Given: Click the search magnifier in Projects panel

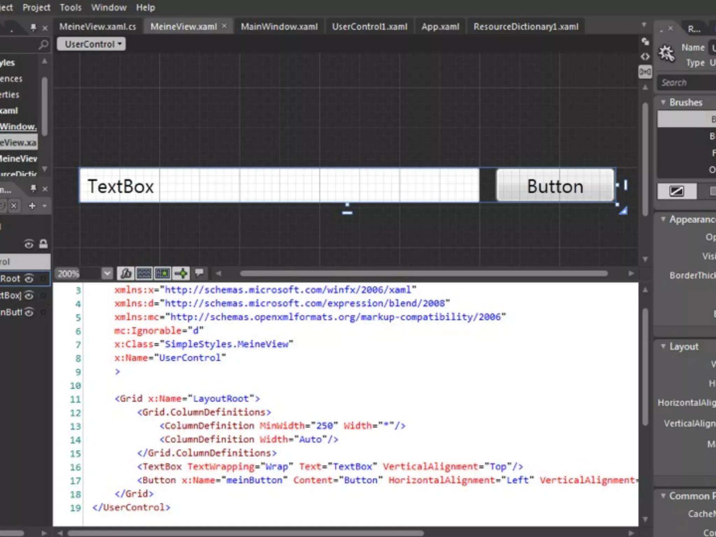Looking at the screenshot, I should tap(43, 45).
